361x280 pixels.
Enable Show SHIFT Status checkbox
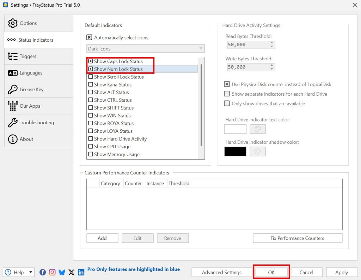click(x=91, y=108)
